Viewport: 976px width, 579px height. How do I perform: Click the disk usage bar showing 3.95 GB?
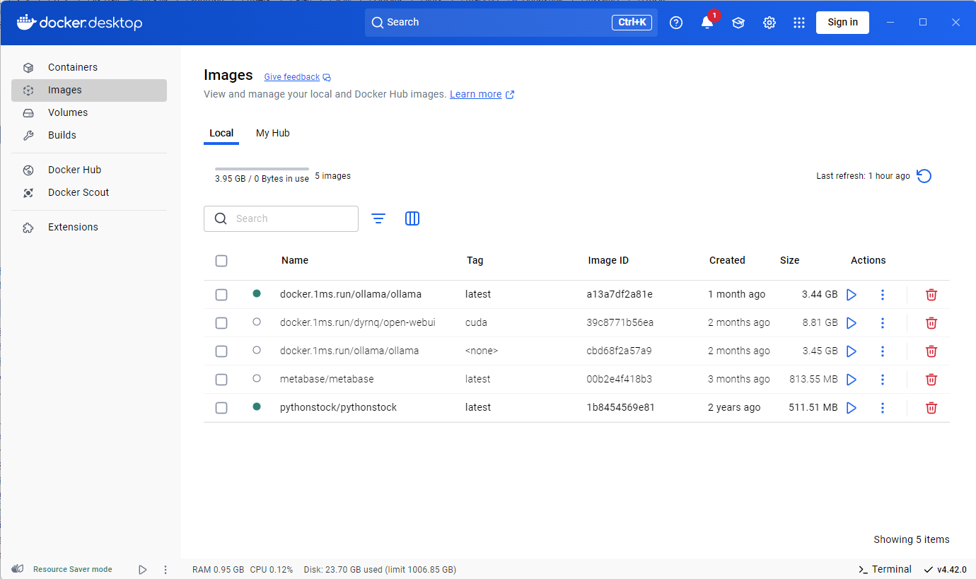pyautogui.click(x=262, y=169)
